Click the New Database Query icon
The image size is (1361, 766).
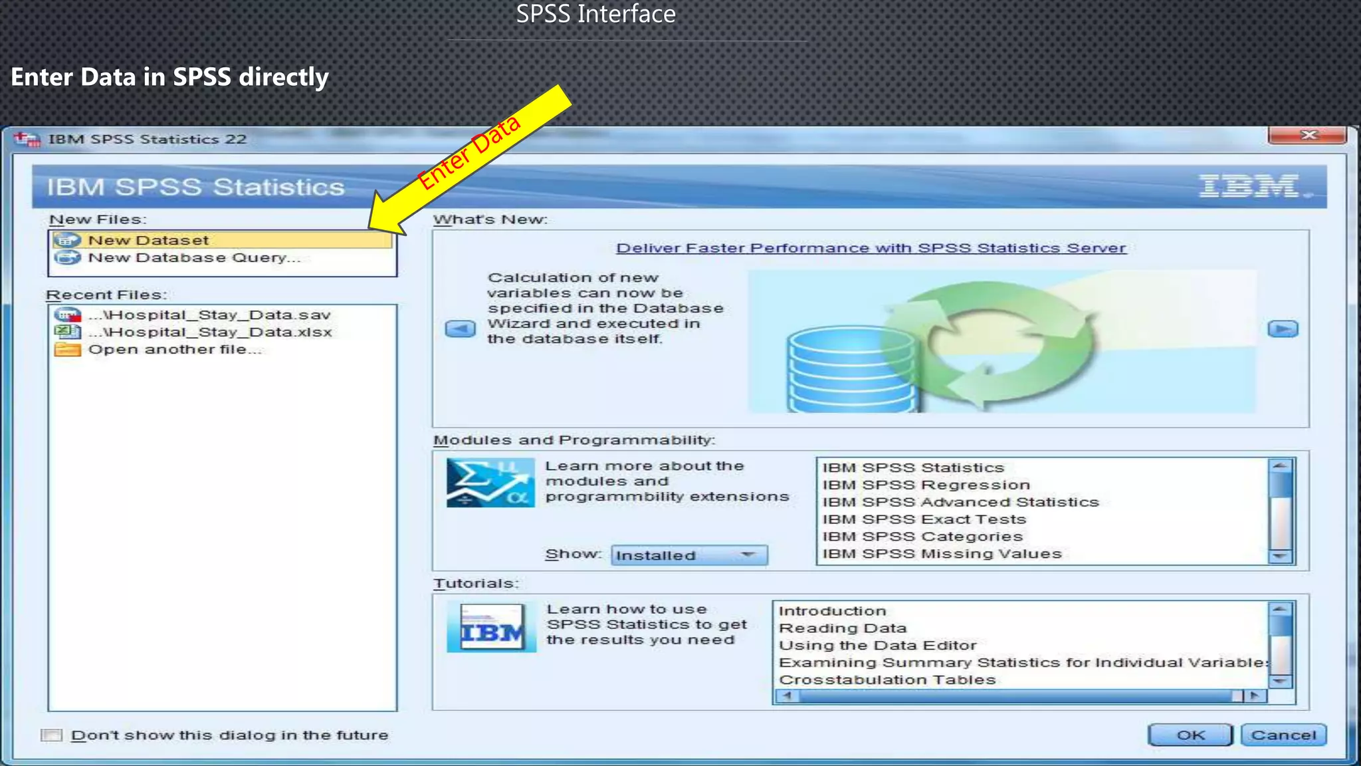point(66,257)
